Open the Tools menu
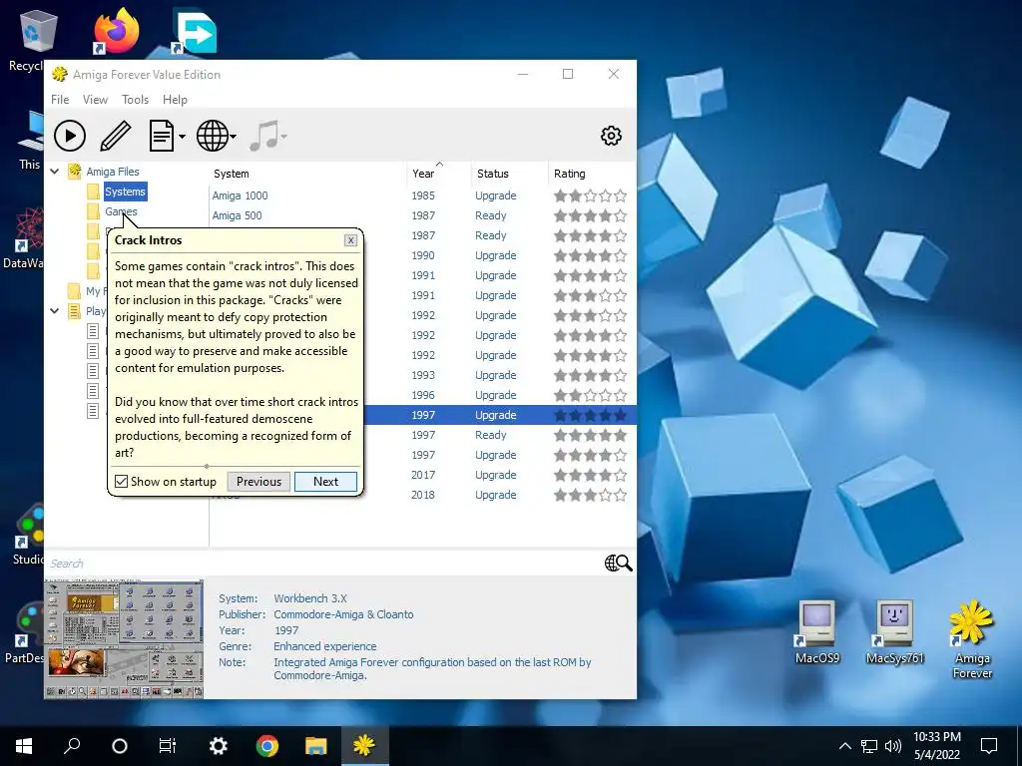 [x=135, y=99]
